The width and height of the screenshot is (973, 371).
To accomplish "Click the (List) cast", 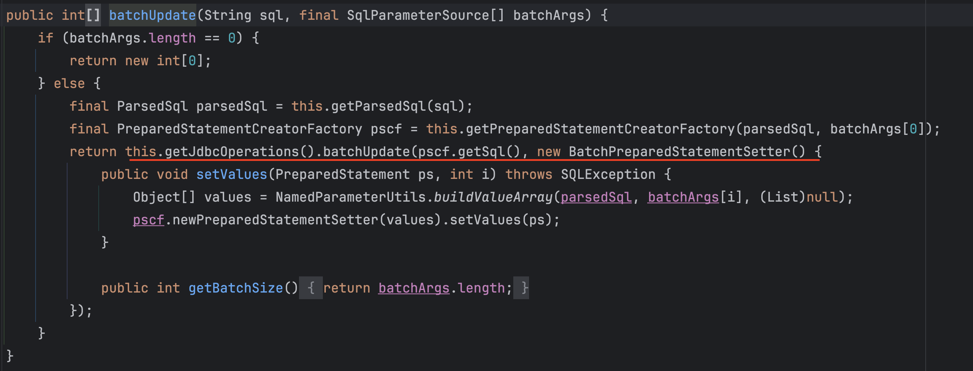I will (x=782, y=197).
